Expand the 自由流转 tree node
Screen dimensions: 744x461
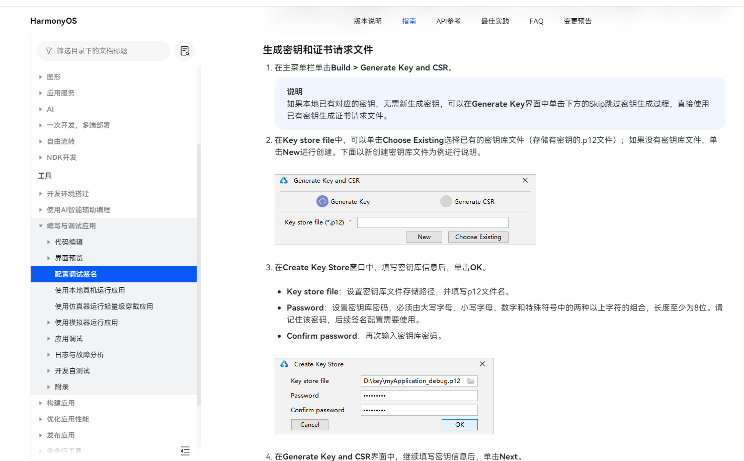pos(41,141)
